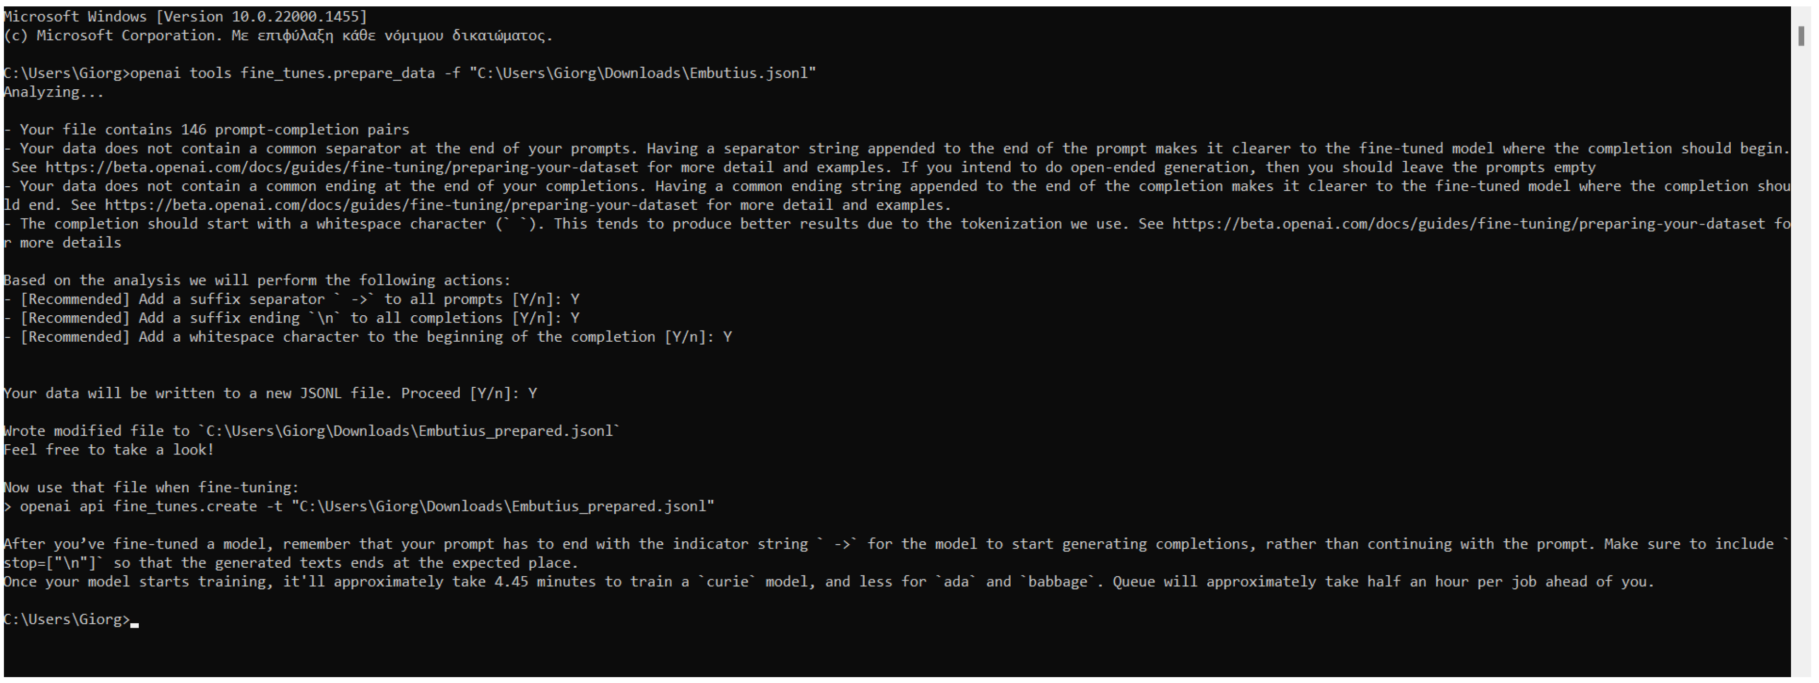Click the Y answer for the suffix ending prompt

click(575, 319)
